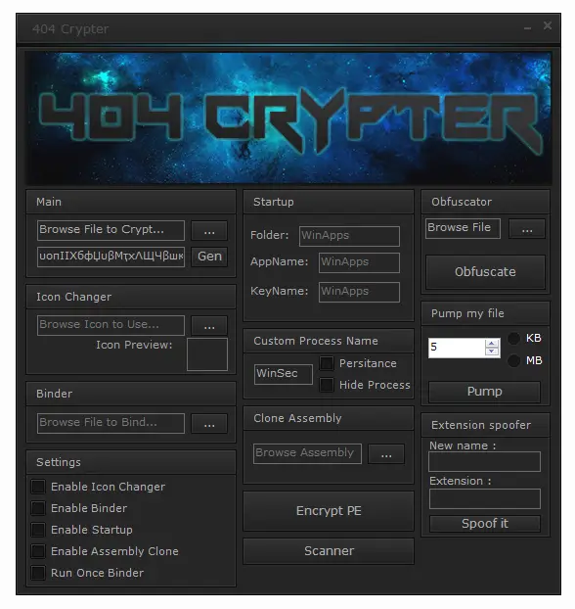Screen dimensions: 575x609
Task: Click the KeyName input field
Action: (x=359, y=292)
